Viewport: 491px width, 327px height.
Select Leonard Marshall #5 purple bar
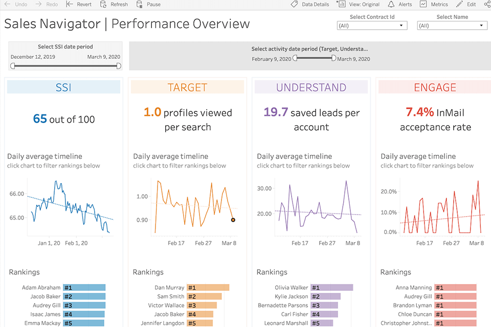[322, 323]
